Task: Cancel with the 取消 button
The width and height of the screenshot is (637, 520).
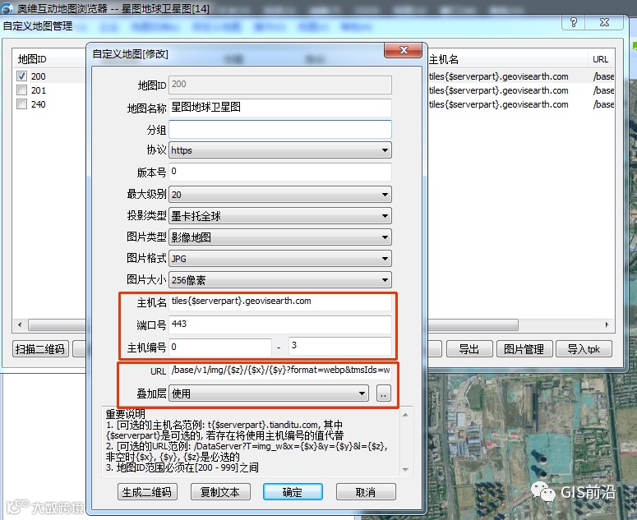Action: 366,492
